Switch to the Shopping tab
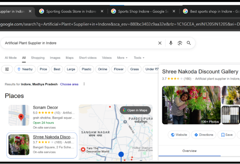240x164 pixels. tap(38, 58)
